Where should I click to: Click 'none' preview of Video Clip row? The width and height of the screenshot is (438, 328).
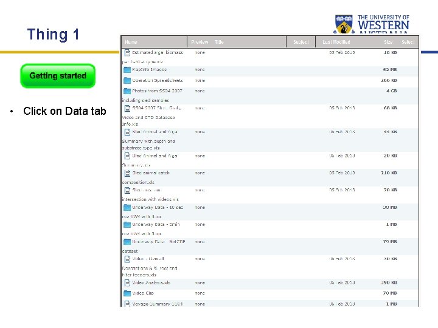[x=200, y=293]
